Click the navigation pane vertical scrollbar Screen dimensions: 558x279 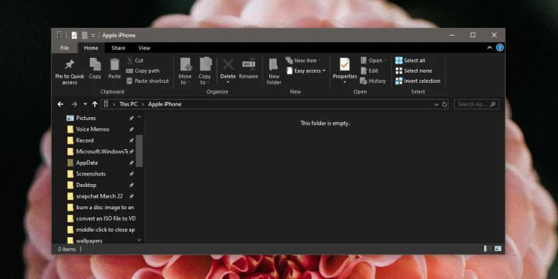[x=139, y=150]
